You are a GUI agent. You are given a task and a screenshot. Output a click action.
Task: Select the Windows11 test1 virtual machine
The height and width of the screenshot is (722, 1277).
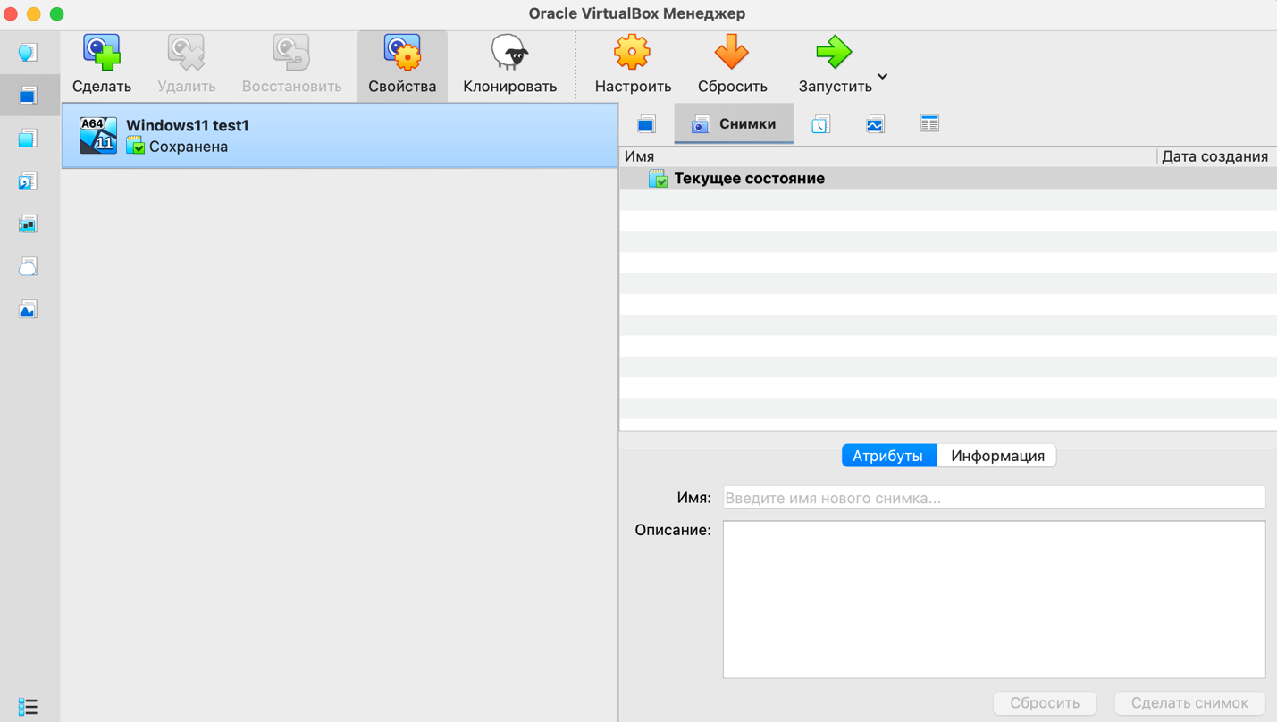pos(340,135)
